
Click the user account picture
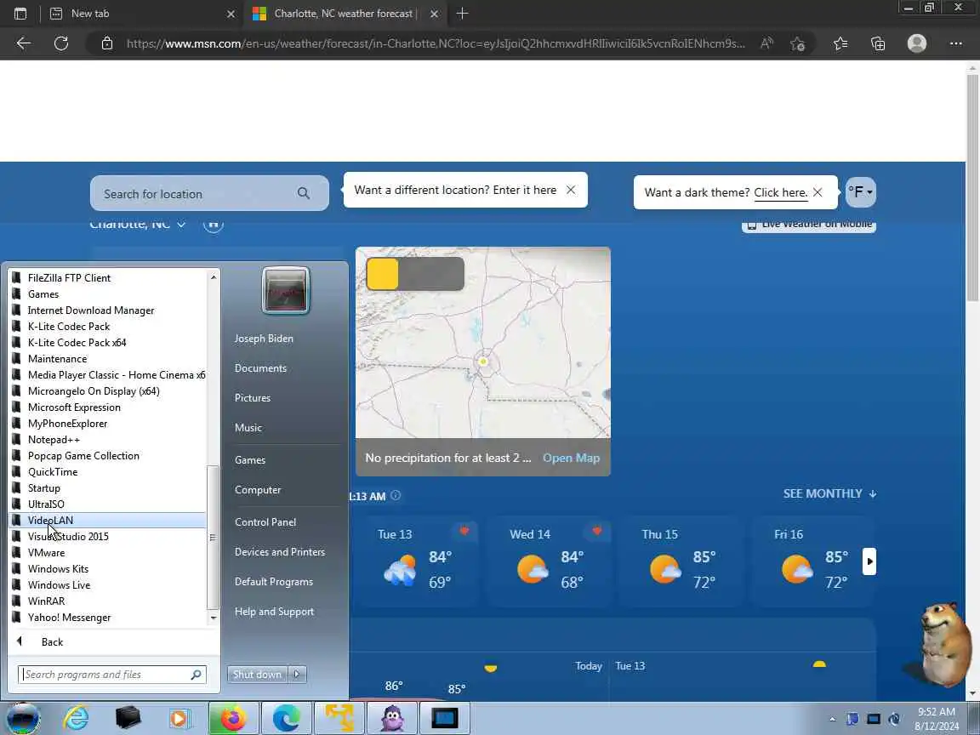coord(286,291)
